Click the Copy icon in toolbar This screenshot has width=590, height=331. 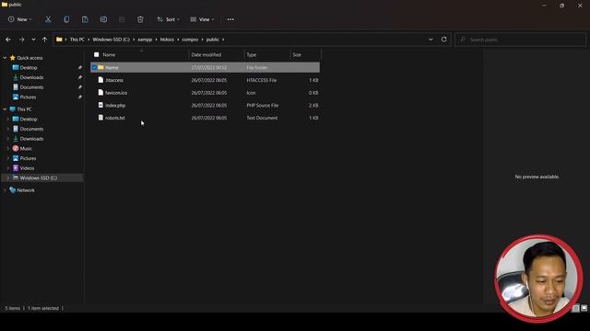coord(66,19)
